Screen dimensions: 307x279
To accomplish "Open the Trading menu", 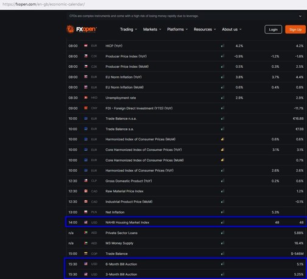I will tap(129, 29).
